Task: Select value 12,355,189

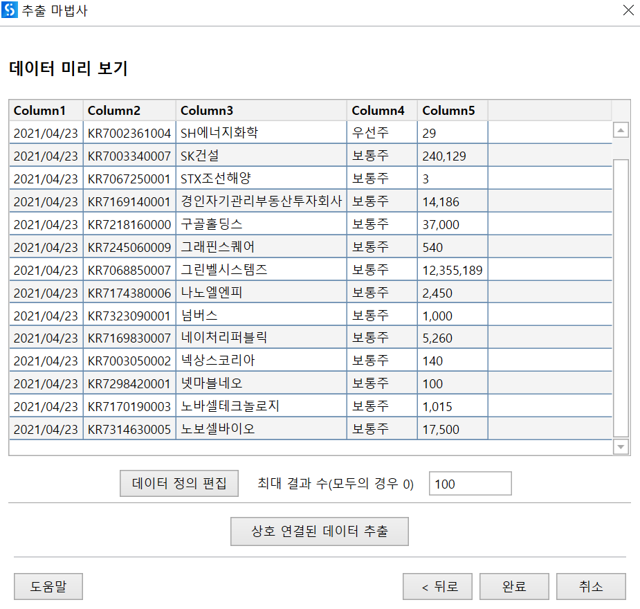Action: pyautogui.click(x=452, y=270)
